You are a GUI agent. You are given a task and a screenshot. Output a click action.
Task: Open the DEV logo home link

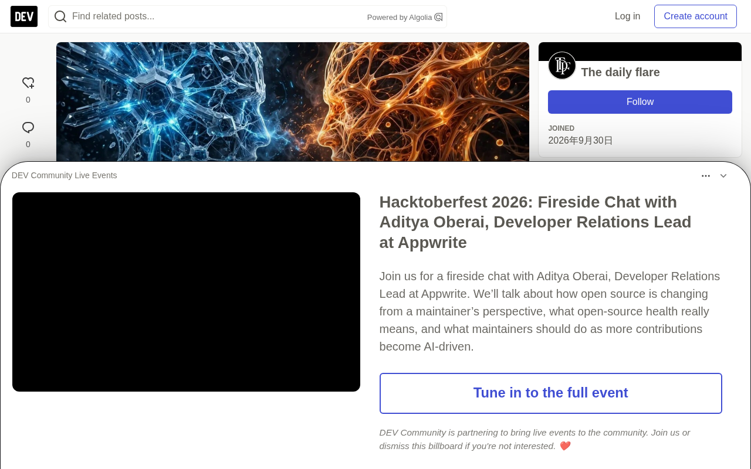[24, 16]
